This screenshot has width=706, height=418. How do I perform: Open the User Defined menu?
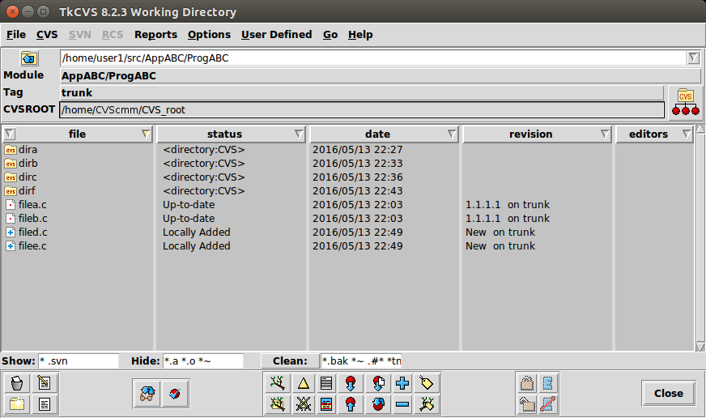(276, 35)
